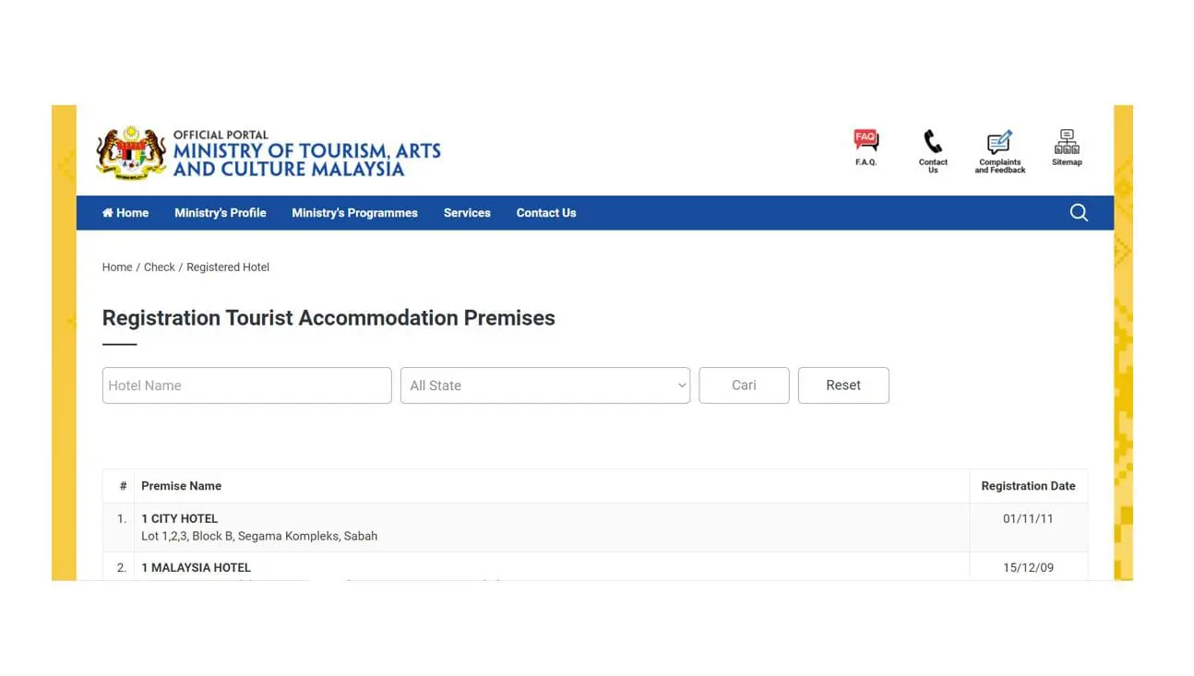
Task: Select the 1 MALAYSIA HOTEL entry
Action: pyautogui.click(x=197, y=568)
